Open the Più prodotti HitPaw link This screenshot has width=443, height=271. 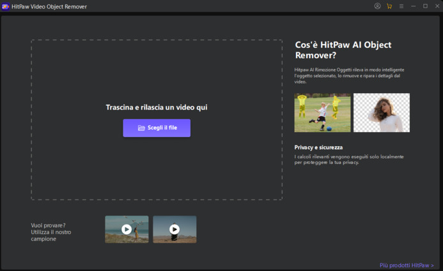click(407, 265)
